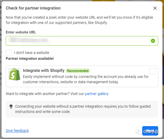Screen dimensions: 164x139
Task: Click the "Partner integration available!" text
Action: click(30, 58)
